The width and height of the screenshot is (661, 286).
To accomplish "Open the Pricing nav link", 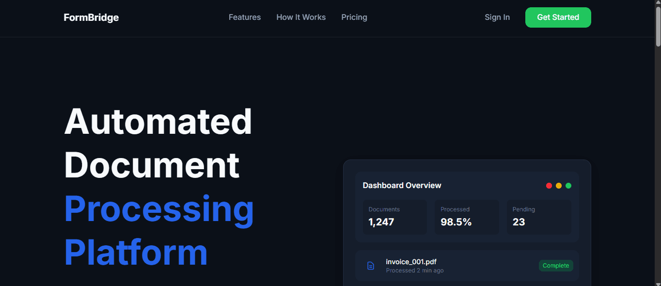I will (354, 17).
